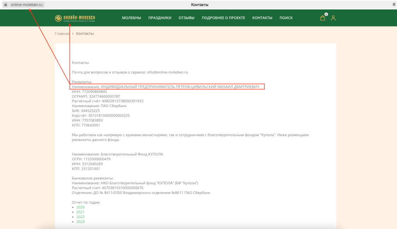Screen dimensions: 397x229
Task: Click the Контакты breadcrumb current page text
Action: pyautogui.click(x=85, y=33)
